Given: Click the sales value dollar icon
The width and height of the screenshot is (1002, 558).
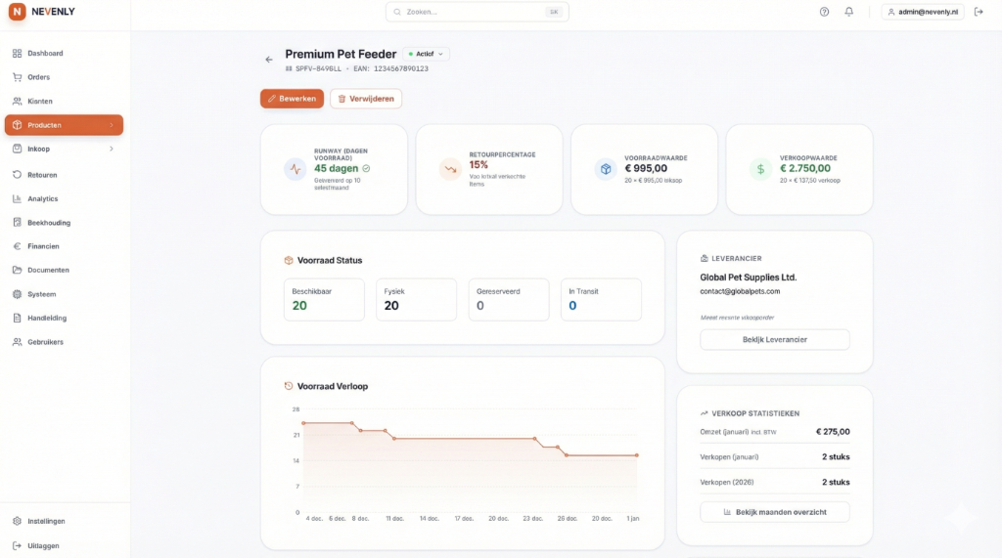Looking at the screenshot, I should pyautogui.click(x=760, y=169).
